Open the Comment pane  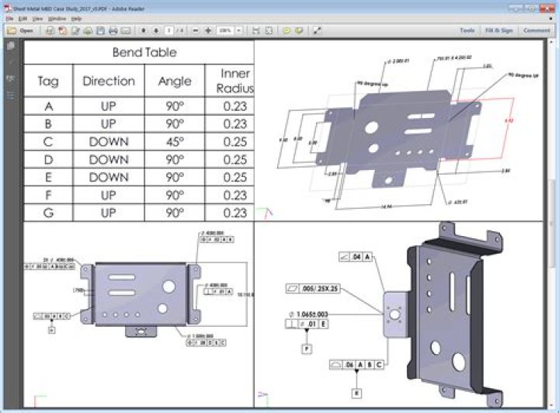536,30
